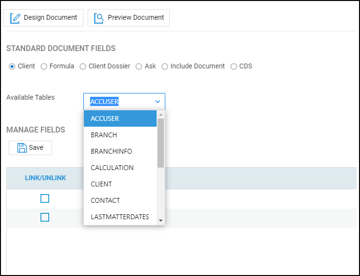
Task: Click the dropdown list scrollbar thumb
Action: [x=161, y=143]
